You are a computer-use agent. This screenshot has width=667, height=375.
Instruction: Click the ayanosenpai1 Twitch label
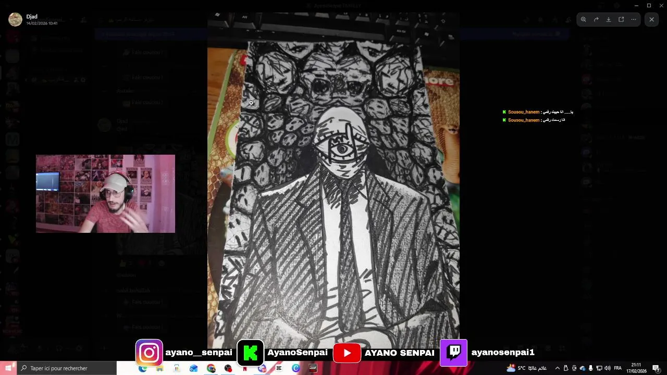coord(503,353)
